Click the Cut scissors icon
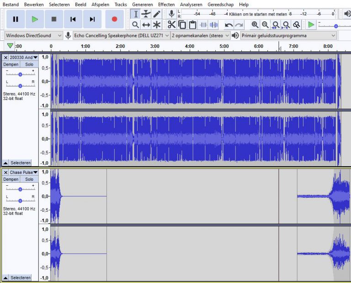Screen dimensions: 351x283 pos(172,25)
